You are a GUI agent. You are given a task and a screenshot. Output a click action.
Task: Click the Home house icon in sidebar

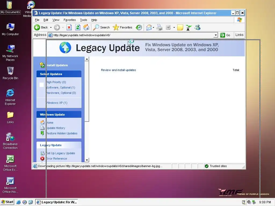point(42,122)
